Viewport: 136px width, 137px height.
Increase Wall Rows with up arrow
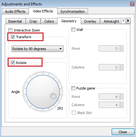[121, 47]
